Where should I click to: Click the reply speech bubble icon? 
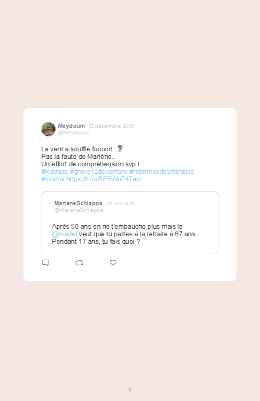(45, 263)
